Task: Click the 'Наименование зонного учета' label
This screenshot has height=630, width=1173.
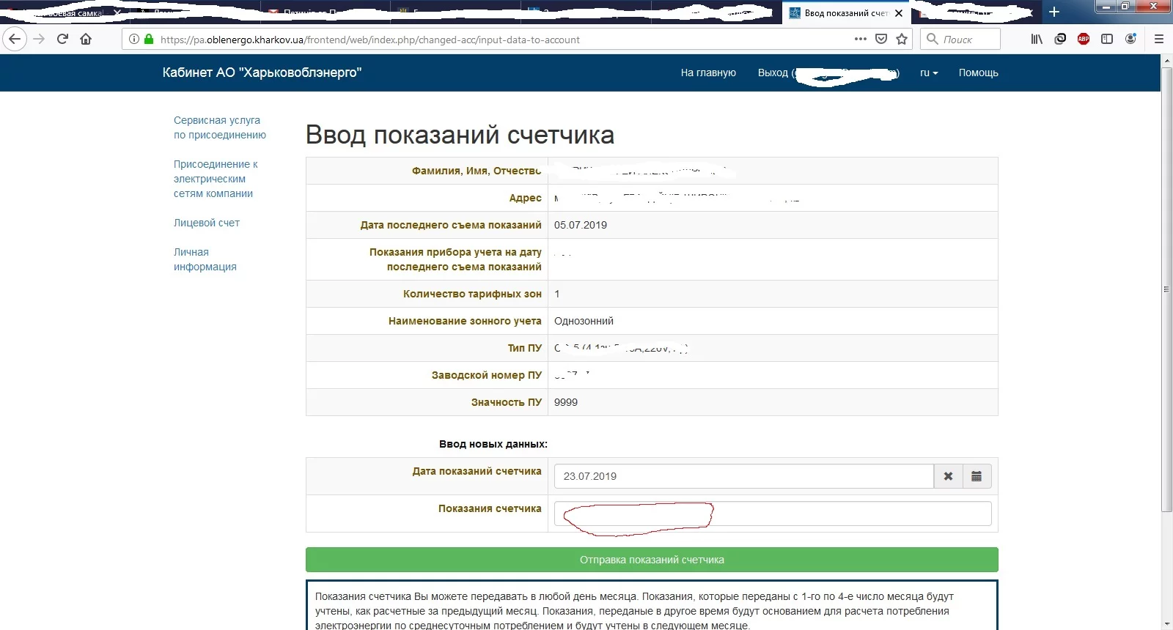Action: [x=465, y=321]
